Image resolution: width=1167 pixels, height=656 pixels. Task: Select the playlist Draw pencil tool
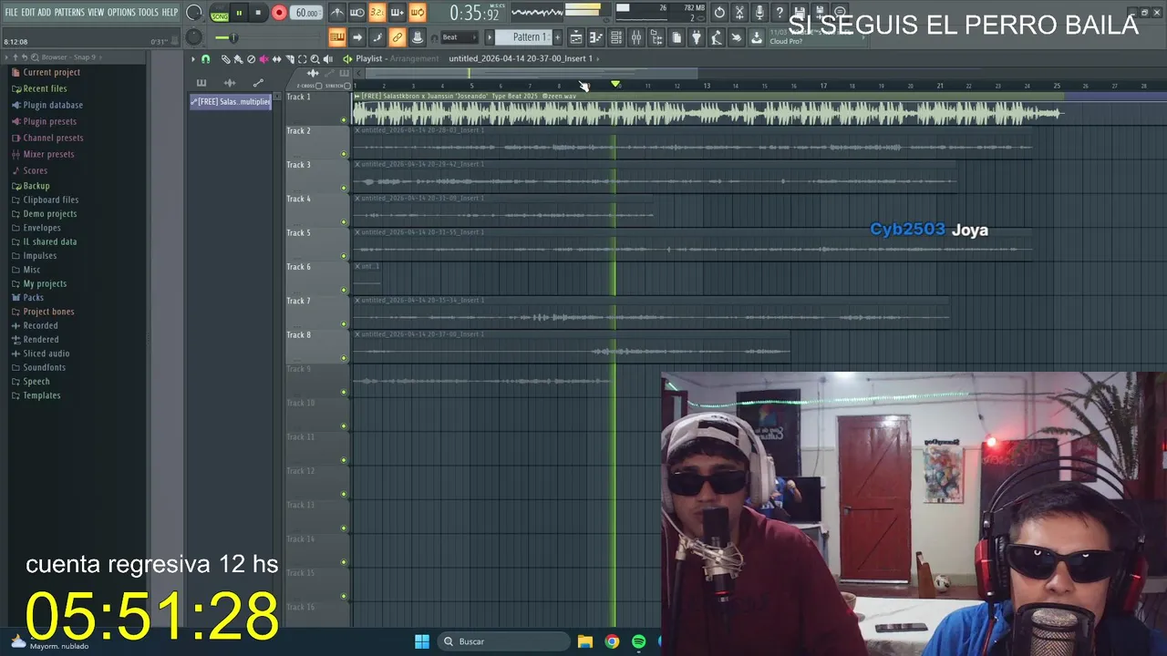tap(225, 59)
